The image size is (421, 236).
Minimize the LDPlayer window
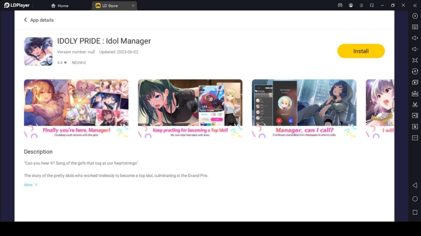click(x=382, y=5)
